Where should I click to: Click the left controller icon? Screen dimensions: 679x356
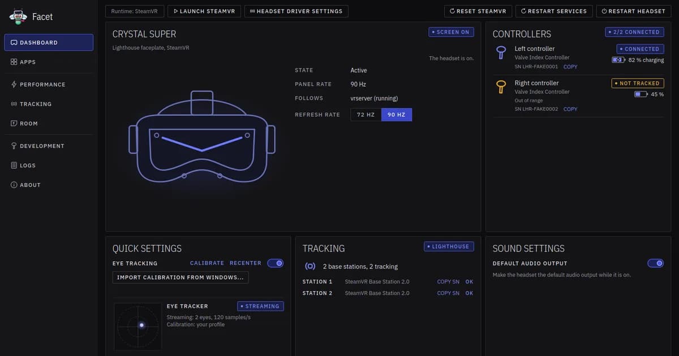[x=501, y=53]
